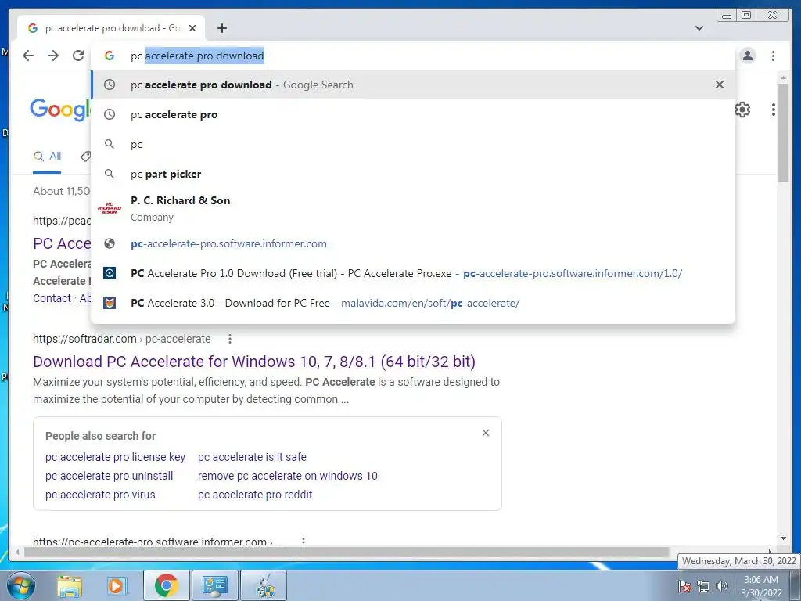Viewport: 801px width, 601px height.
Task: Click the clock icon beside 'pc accelerate pro'
Action: [110, 114]
